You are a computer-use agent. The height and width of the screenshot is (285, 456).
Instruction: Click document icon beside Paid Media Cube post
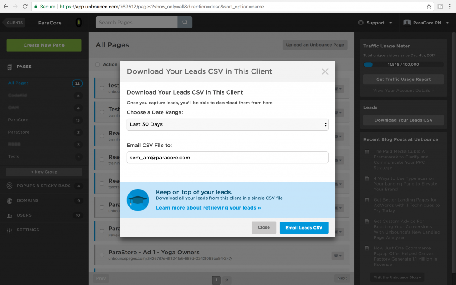[x=367, y=152]
